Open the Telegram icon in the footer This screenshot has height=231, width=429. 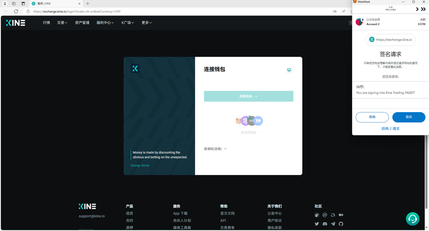[x=333, y=224]
